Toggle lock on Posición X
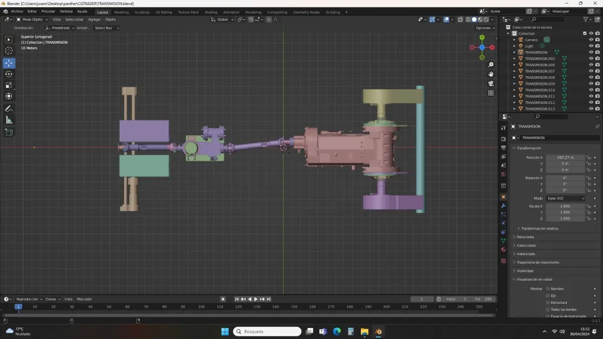This screenshot has height=339, width=603. point(588,158)
